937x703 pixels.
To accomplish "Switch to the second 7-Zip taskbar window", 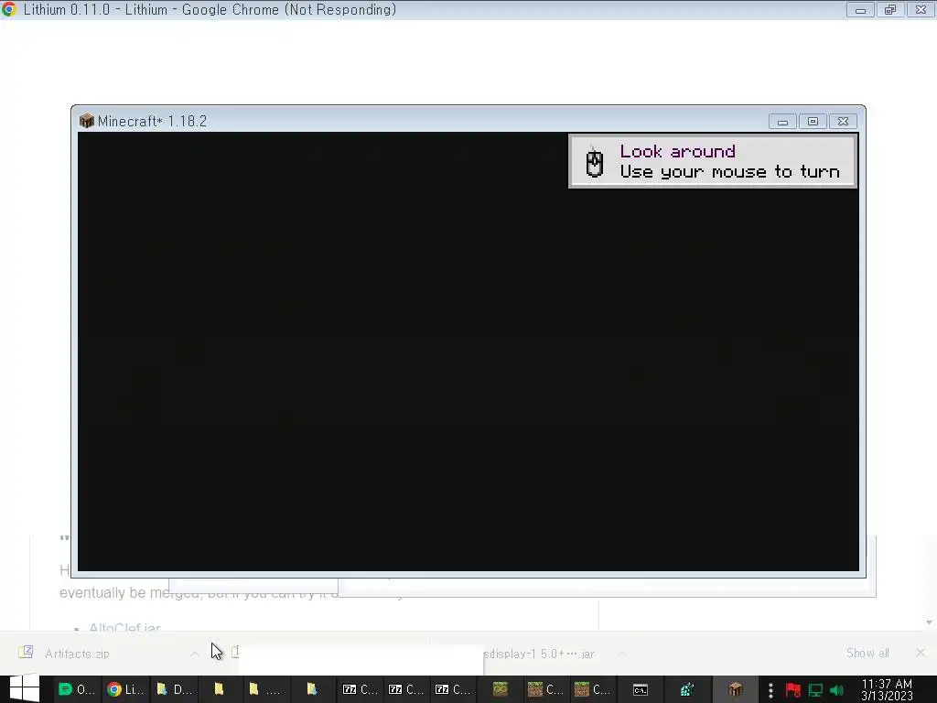I will pos(406,689).
